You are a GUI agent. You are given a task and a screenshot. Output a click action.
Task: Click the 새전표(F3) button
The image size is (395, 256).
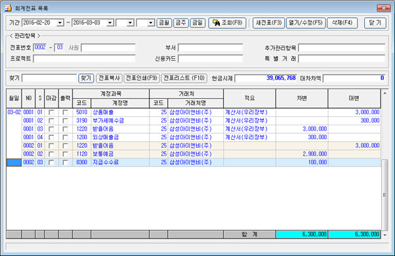tap(269, 23)
